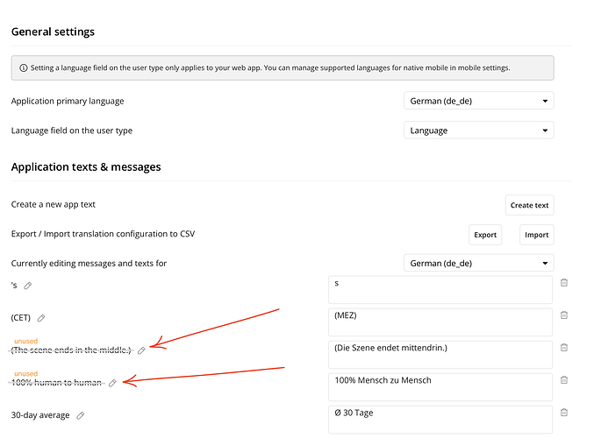This screenshot has height=438, width=594.
Task: Edit the 100% human to human key
Action: 111,383
